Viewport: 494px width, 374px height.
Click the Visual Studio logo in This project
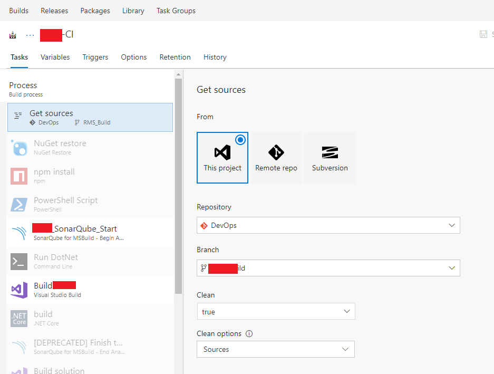[x=222, y=152]
